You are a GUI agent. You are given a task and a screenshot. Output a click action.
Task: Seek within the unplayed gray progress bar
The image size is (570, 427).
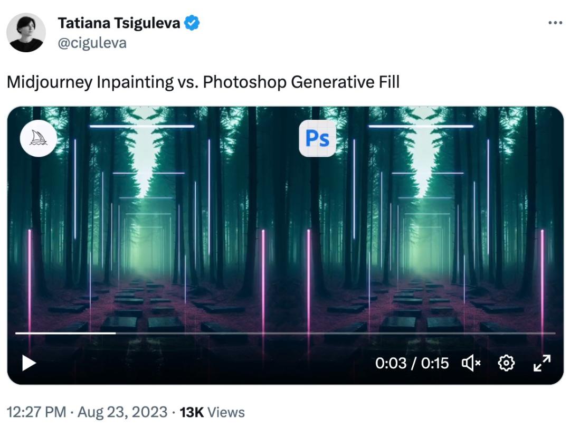coord(336,333)
